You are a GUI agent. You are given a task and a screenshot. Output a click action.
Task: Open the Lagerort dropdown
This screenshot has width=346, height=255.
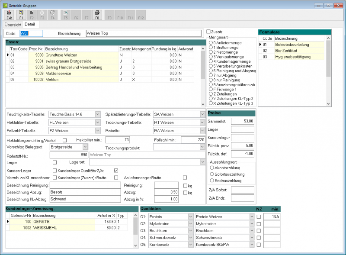click(203, 162)
